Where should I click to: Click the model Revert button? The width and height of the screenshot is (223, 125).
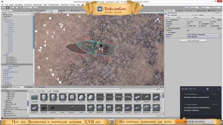coord(196,17)
